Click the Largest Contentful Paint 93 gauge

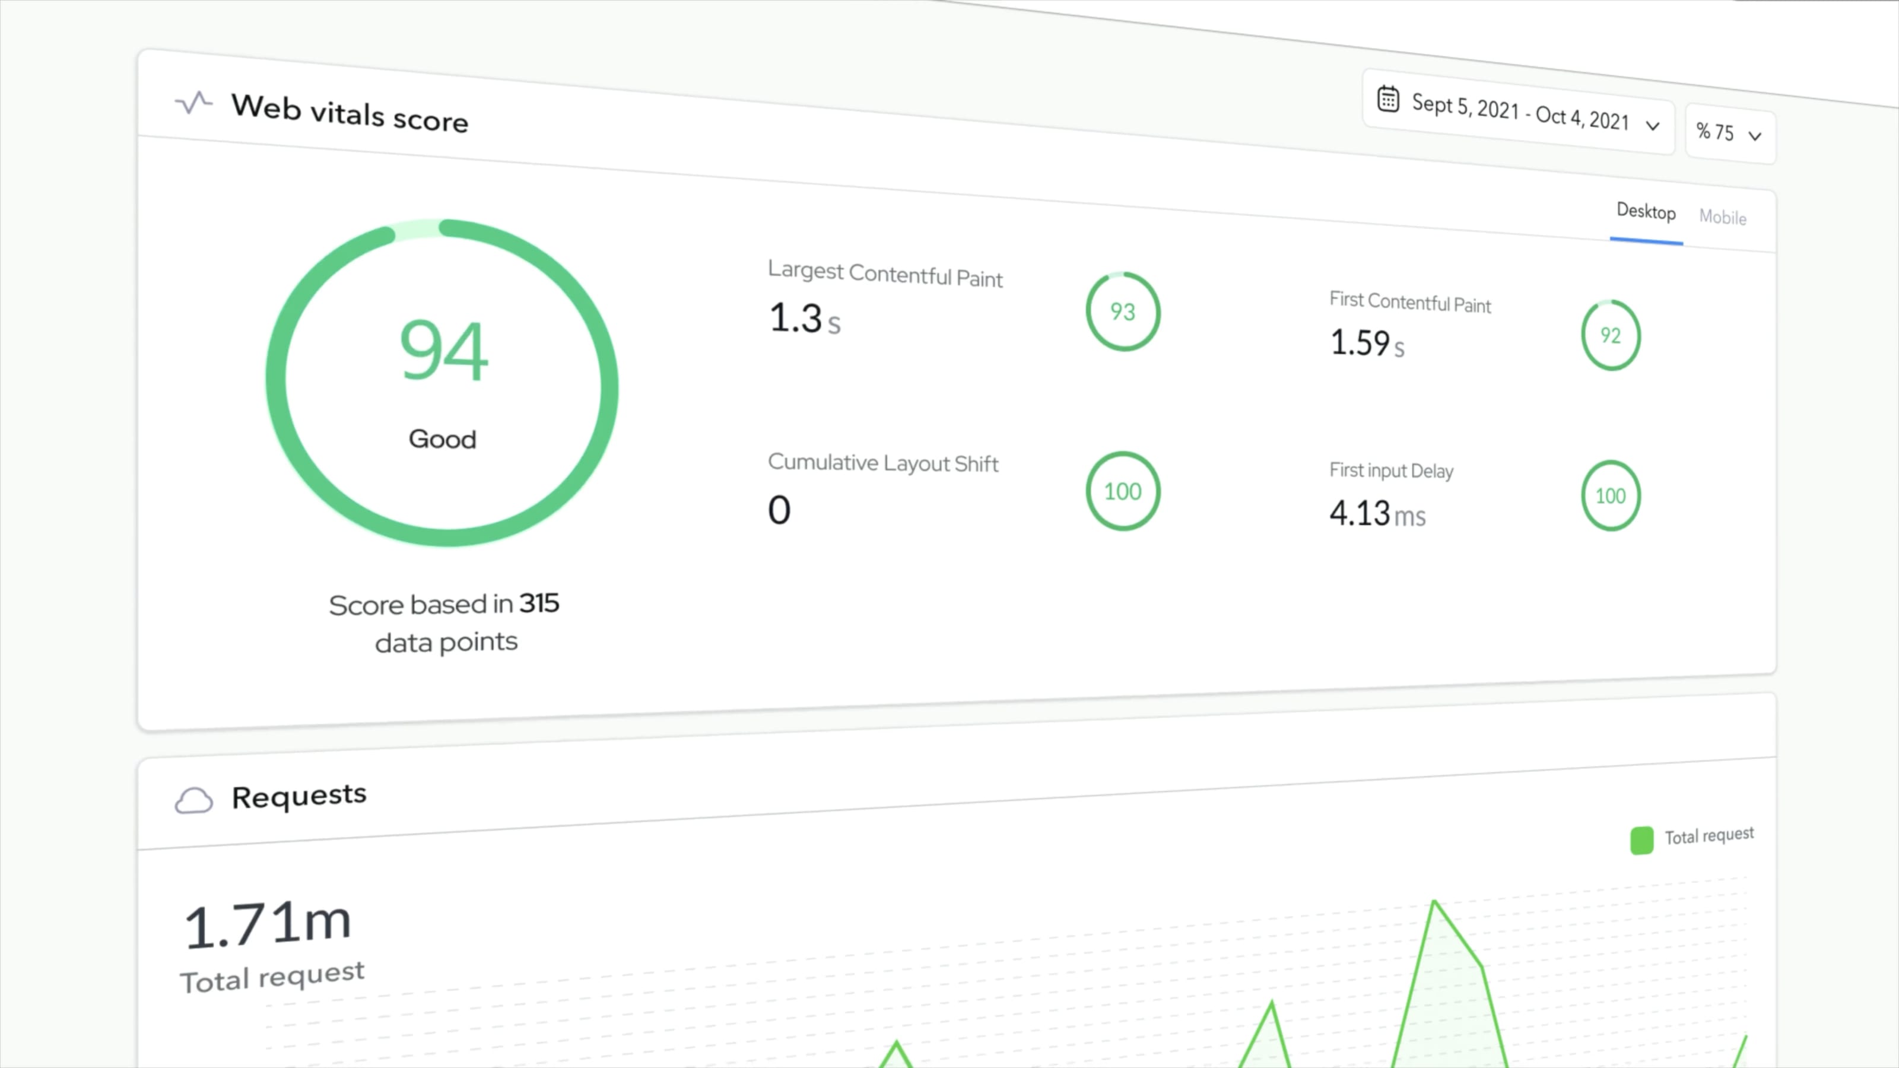[1122, 311]
